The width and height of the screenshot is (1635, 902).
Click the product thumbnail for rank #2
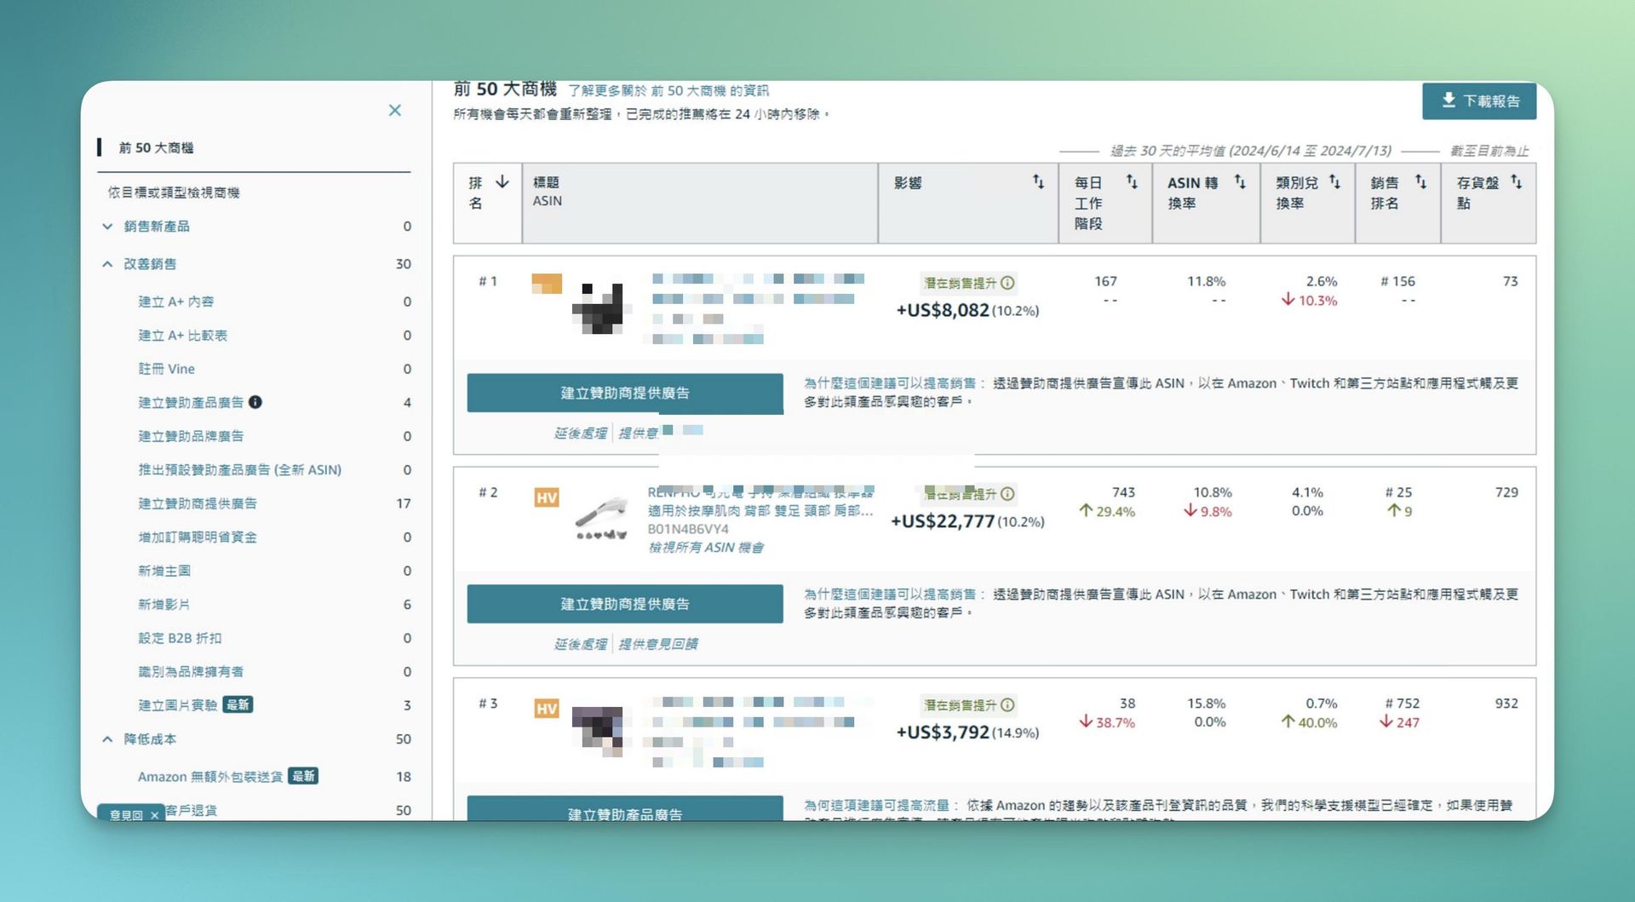(601, 518)
